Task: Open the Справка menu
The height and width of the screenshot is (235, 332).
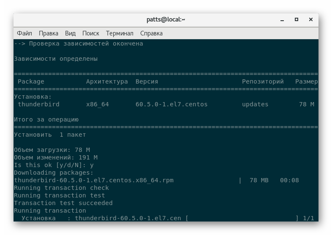Action: coord(151,33)
